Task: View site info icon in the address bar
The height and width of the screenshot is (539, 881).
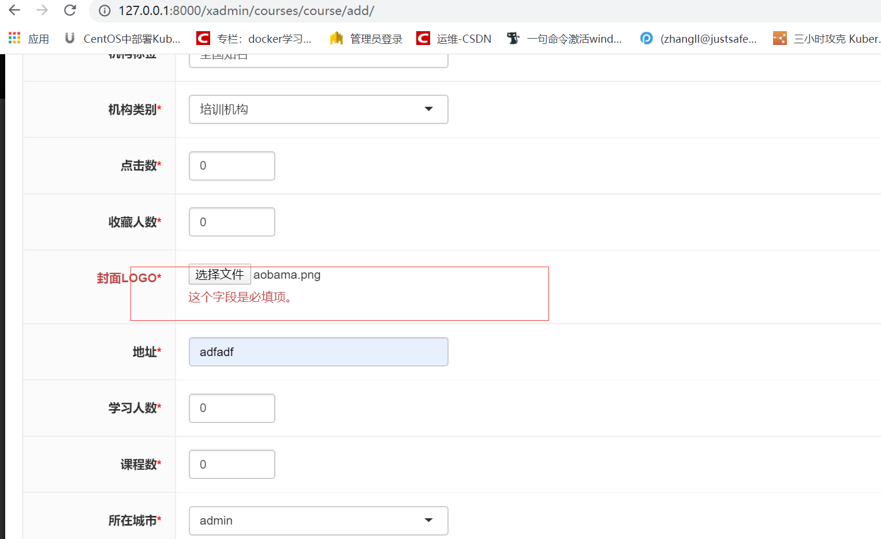Action: coord(104,10)
